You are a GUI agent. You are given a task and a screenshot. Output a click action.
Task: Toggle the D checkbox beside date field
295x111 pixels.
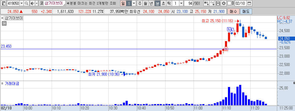(x=229, y=3)
